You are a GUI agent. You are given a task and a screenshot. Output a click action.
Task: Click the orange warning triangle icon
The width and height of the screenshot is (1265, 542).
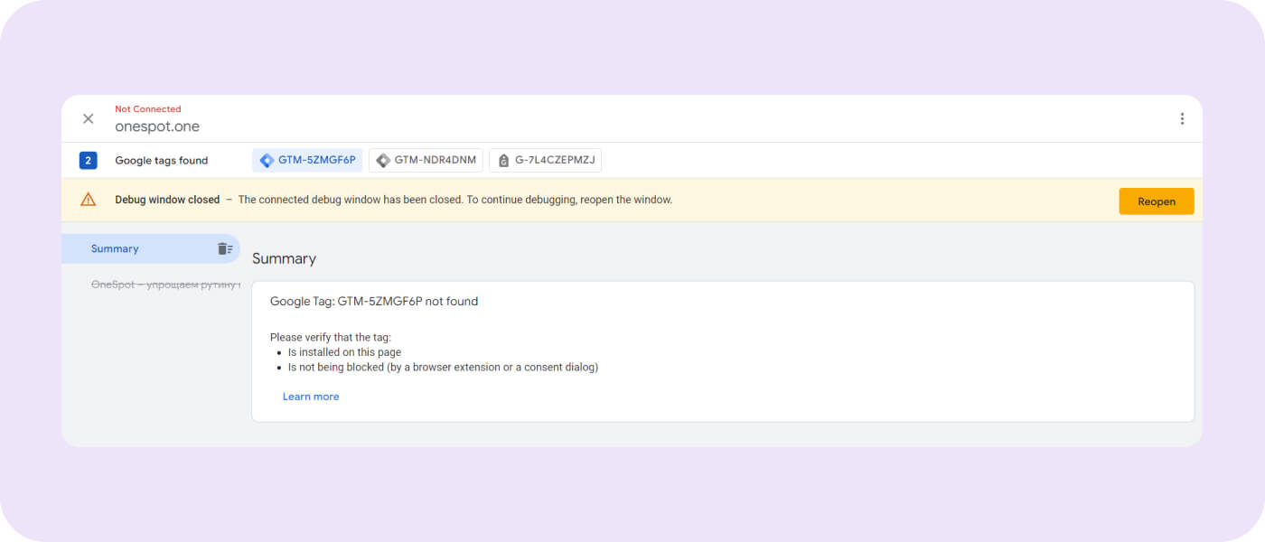pos(88,200)
